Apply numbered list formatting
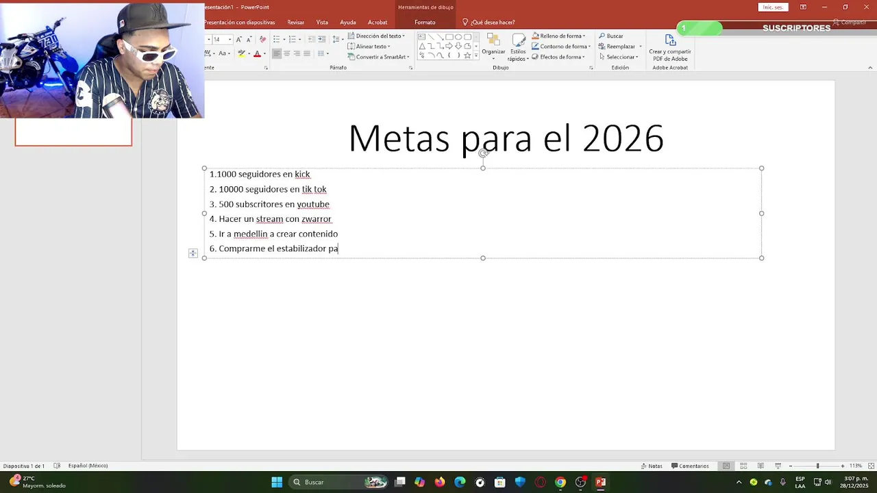 click(x=292, y=40)
